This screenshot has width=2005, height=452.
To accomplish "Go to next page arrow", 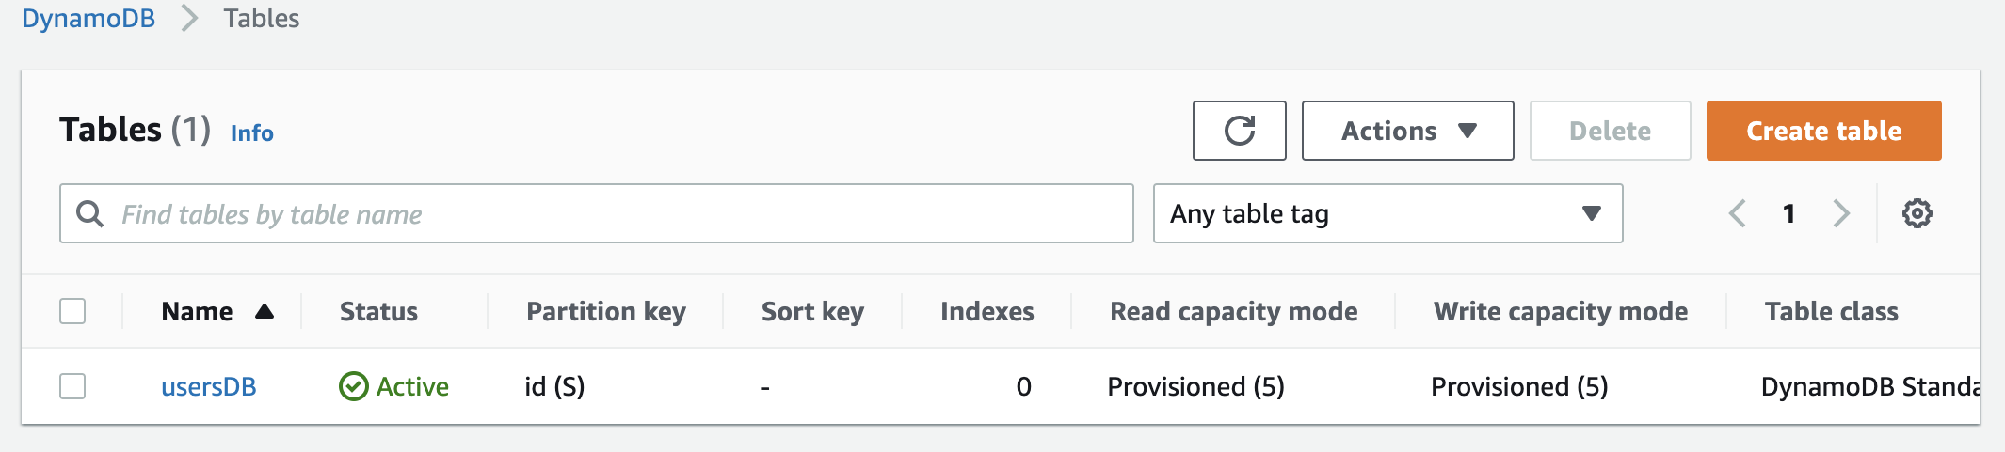I will (x=1841, y=213).
